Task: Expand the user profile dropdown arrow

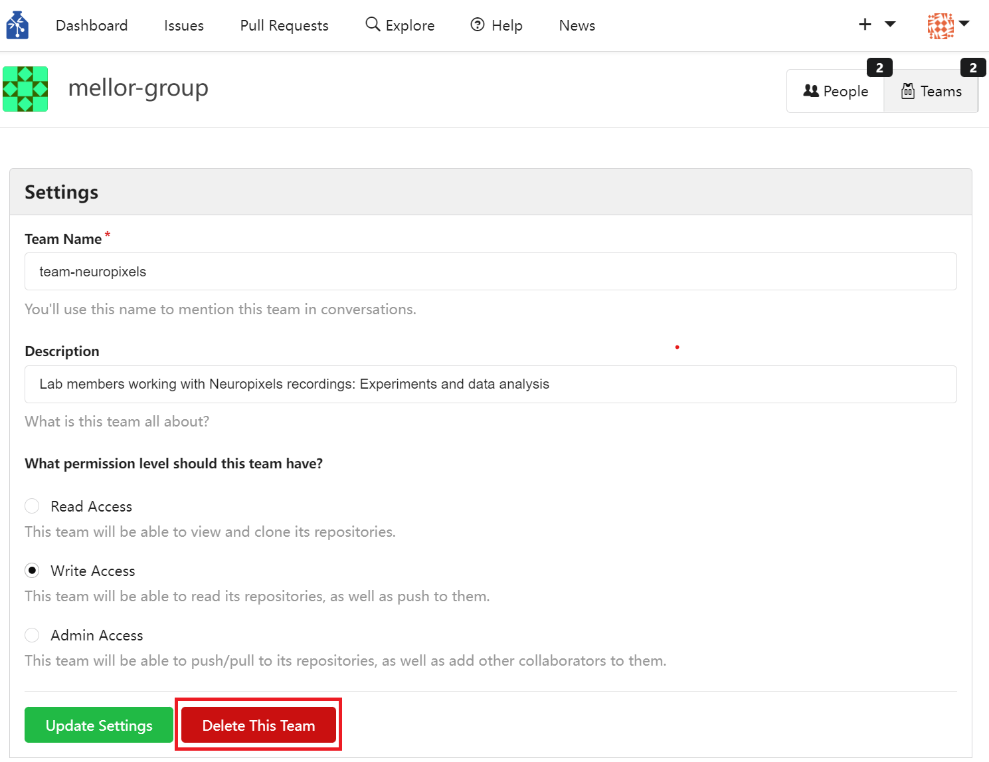Action: click(964, 24)
